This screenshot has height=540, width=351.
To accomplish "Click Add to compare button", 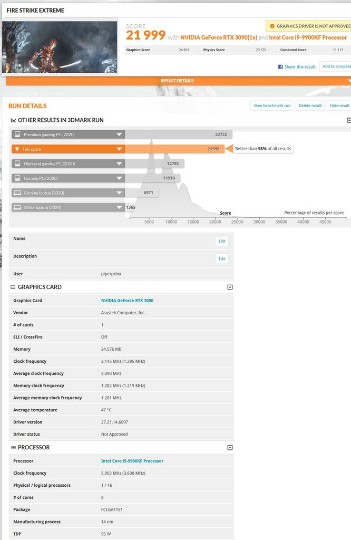I will [x=336, y=66].
